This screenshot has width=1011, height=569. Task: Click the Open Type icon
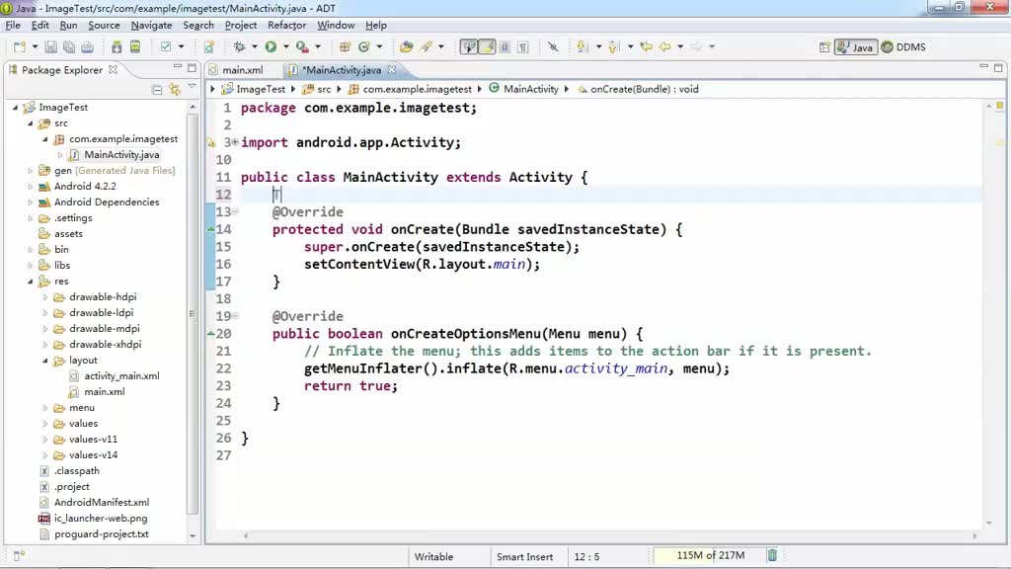coord(406,47)
